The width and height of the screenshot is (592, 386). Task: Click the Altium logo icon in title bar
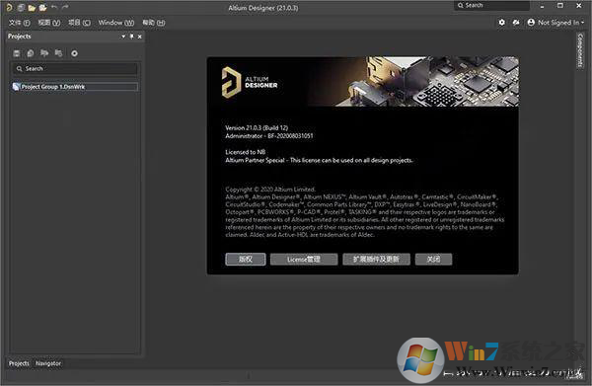pos(9,7)
